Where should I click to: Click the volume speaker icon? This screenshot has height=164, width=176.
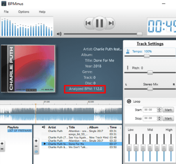[x=59, y=34]
